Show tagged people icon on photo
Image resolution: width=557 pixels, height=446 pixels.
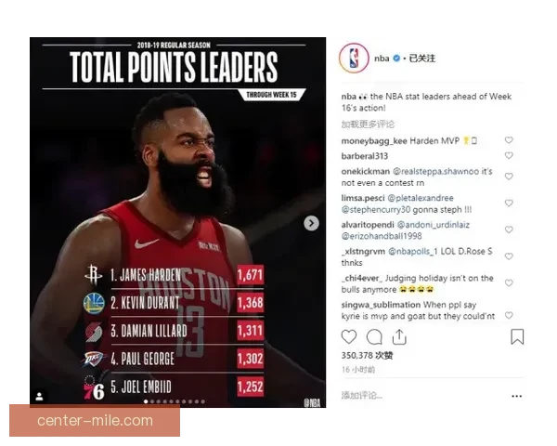click(x=39, y=396)
